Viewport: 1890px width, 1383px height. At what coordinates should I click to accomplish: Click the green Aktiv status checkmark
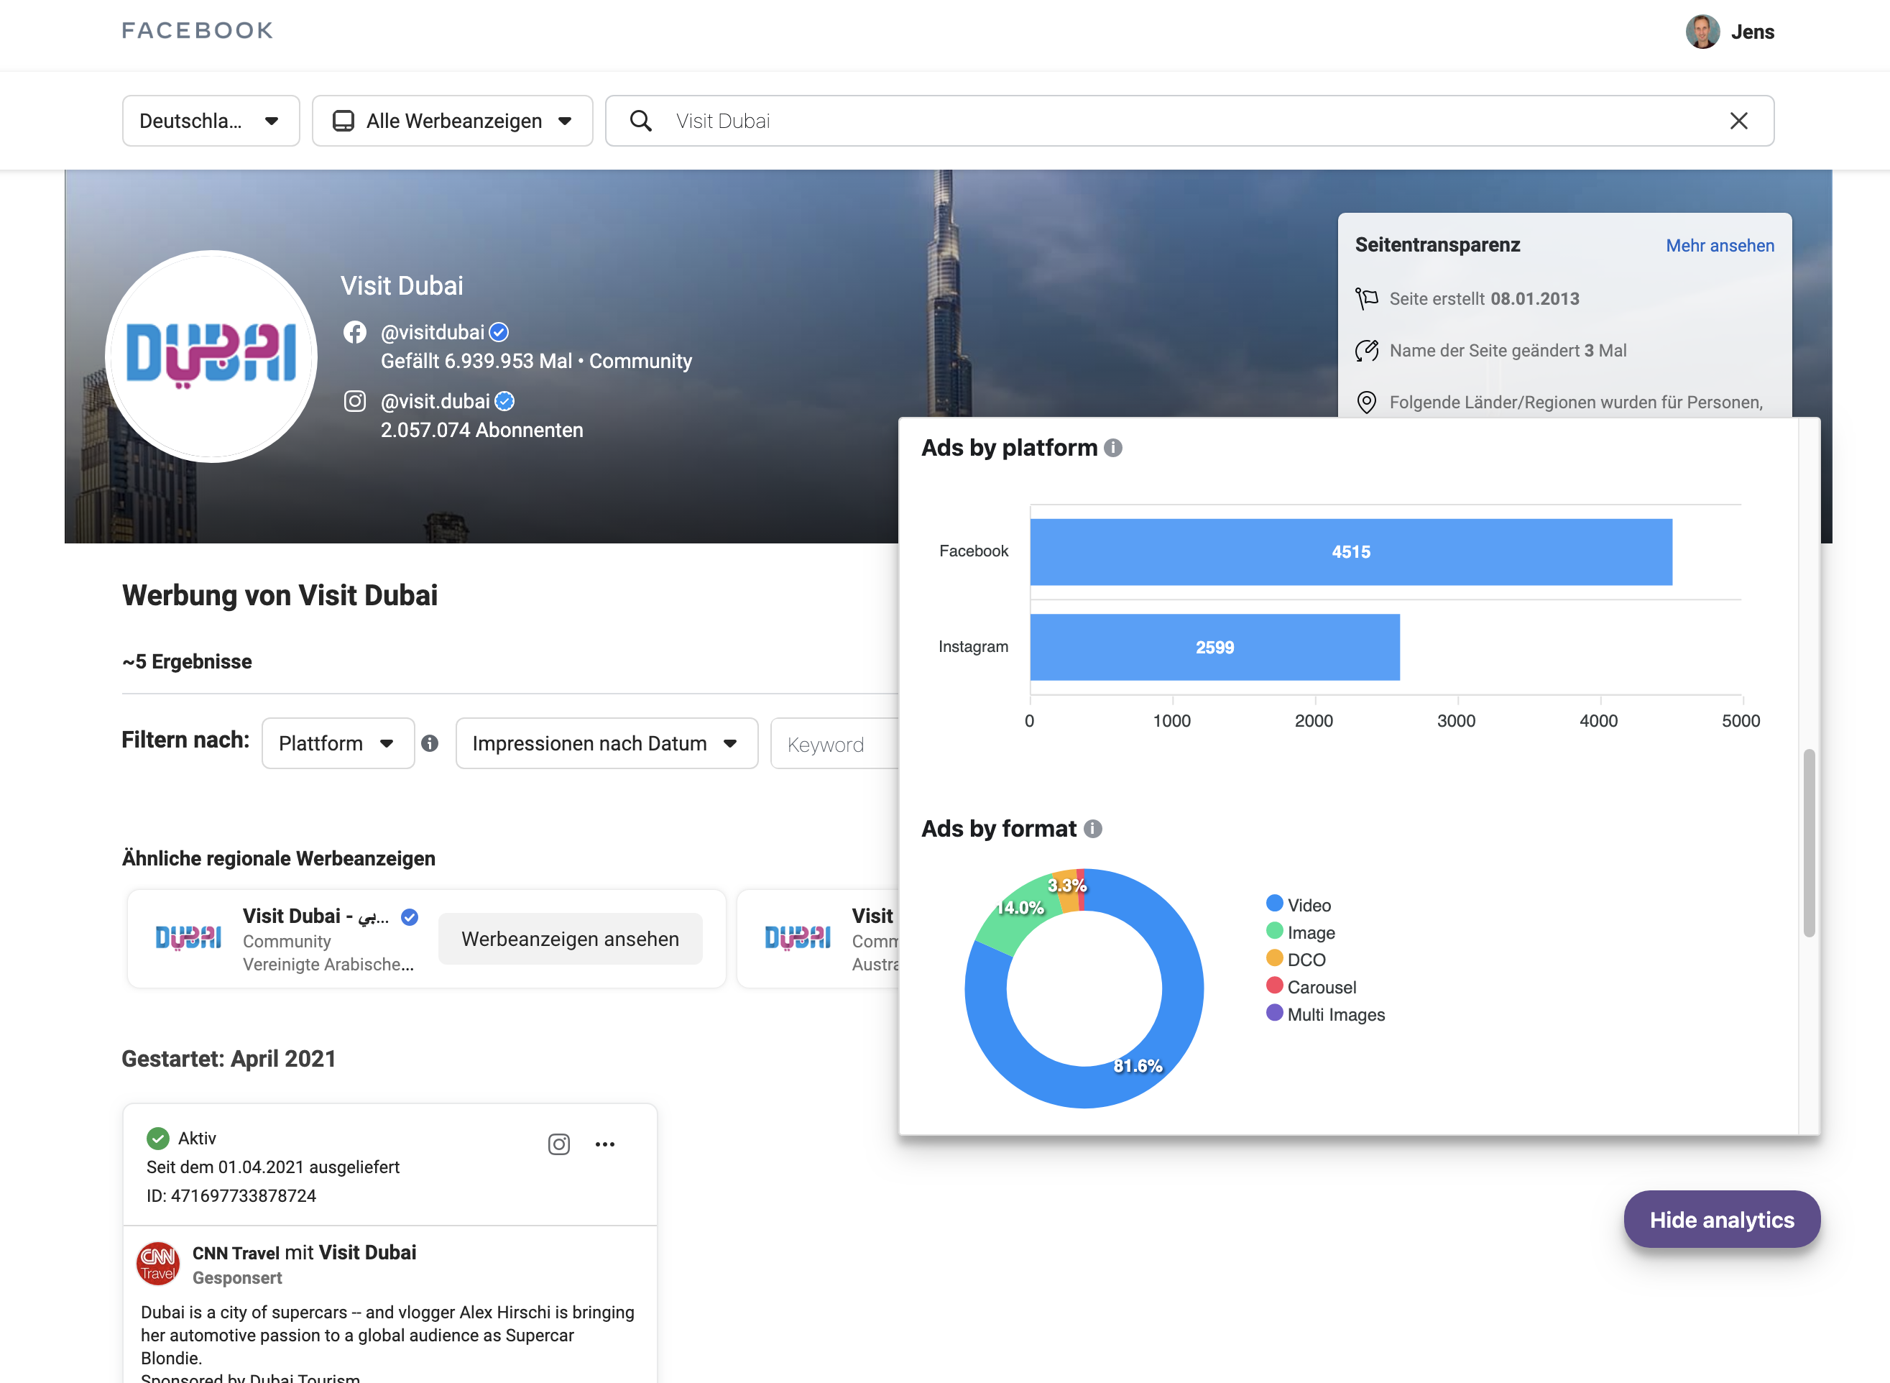click(x=157, y=1138)
